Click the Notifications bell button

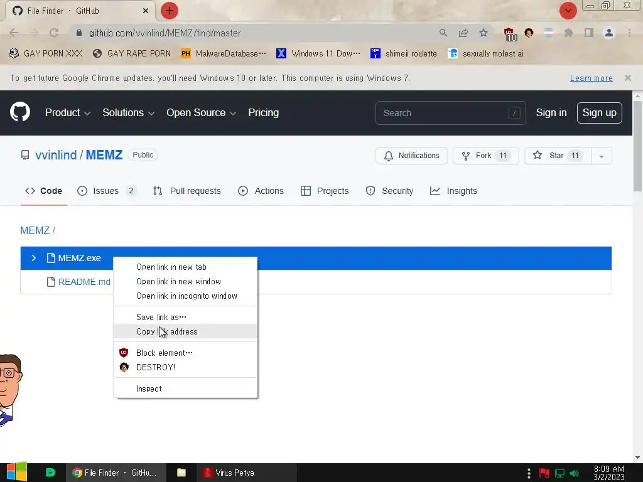(411, 156)
